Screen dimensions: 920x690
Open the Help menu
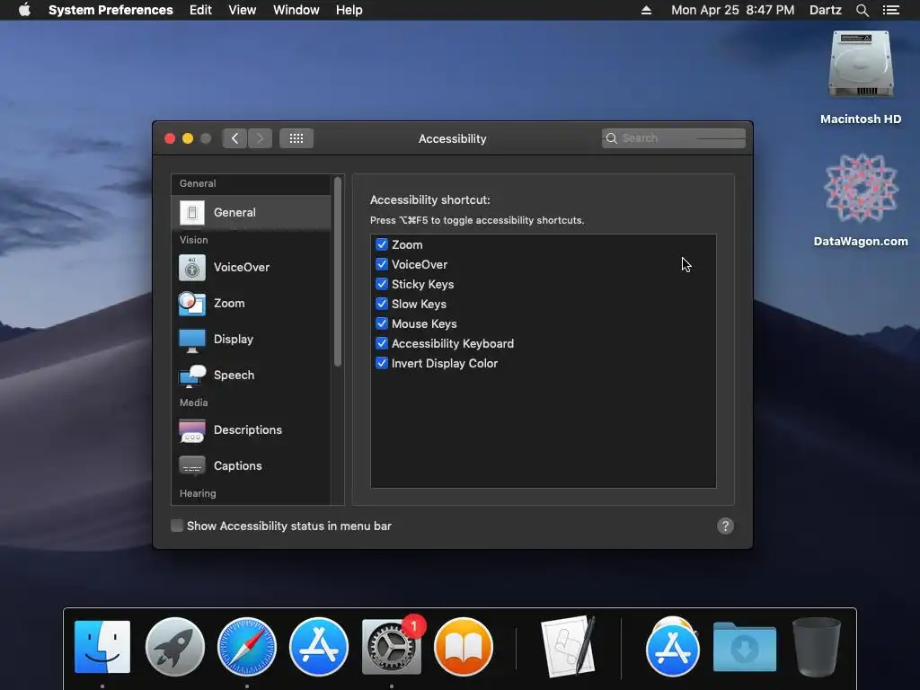[x=349, y=10]
